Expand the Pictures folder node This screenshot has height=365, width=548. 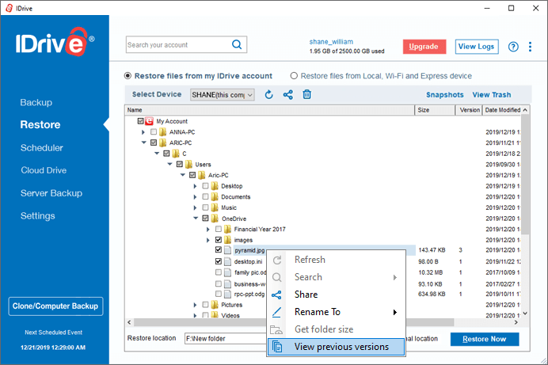pos(195,306)
